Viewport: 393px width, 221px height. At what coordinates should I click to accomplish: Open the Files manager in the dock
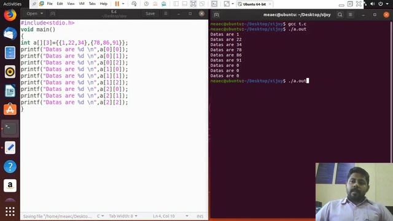click(x=10, y=53)
